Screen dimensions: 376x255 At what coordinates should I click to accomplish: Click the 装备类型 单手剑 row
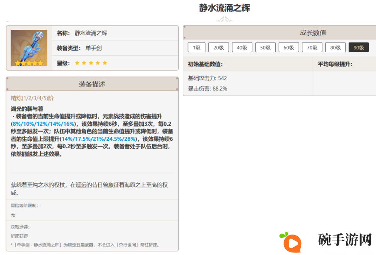click(115, 48)
